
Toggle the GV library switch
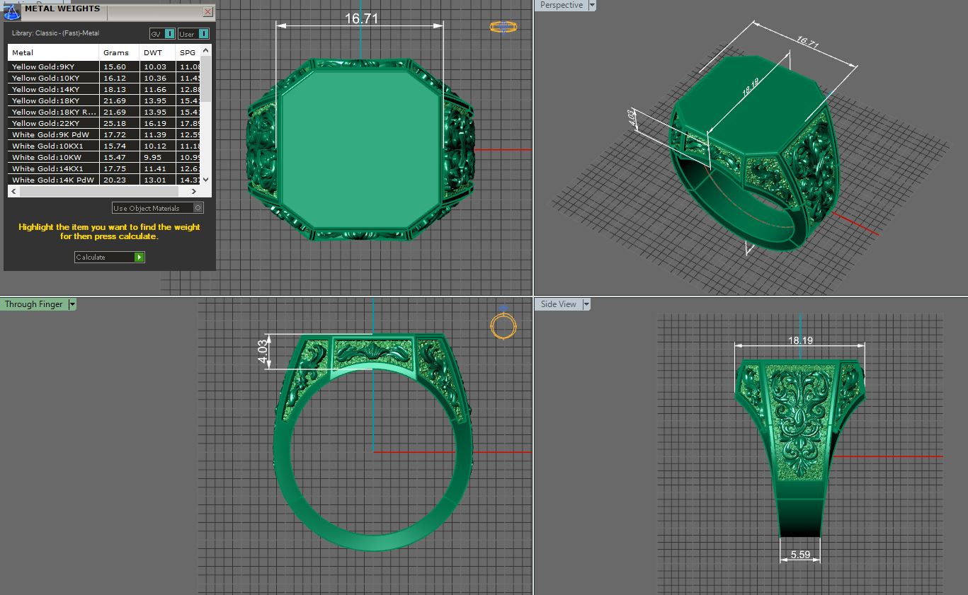(x=162, y=33)
